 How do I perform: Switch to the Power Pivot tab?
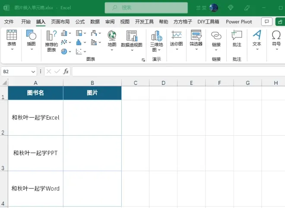pyautogui.click(x=239, y=22)
